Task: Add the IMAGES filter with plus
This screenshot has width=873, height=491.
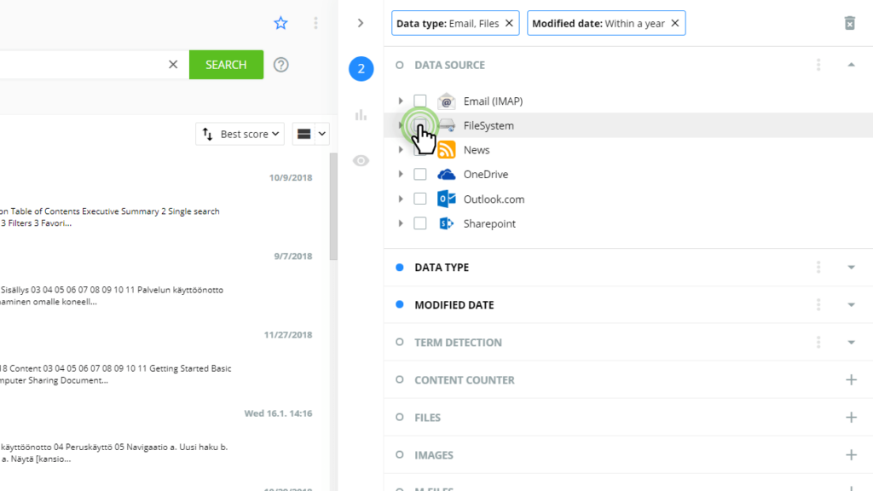Action: click(x=852, y=455)
